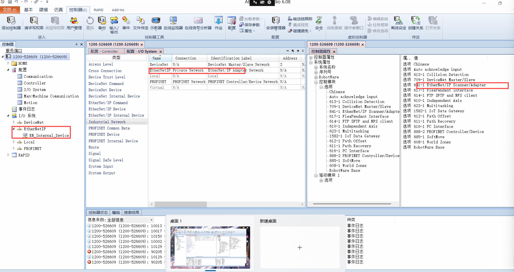Image resolution: width=514 pixels, height=272 pixels.
Task: Switch to the RAPID ribbon tab
Action: pos(99,10)
